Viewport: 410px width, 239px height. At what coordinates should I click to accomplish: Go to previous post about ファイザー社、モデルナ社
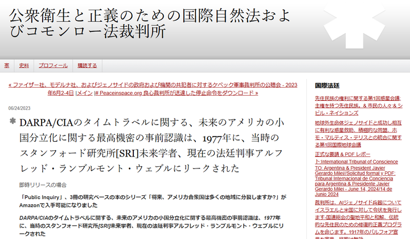(153, 89)
